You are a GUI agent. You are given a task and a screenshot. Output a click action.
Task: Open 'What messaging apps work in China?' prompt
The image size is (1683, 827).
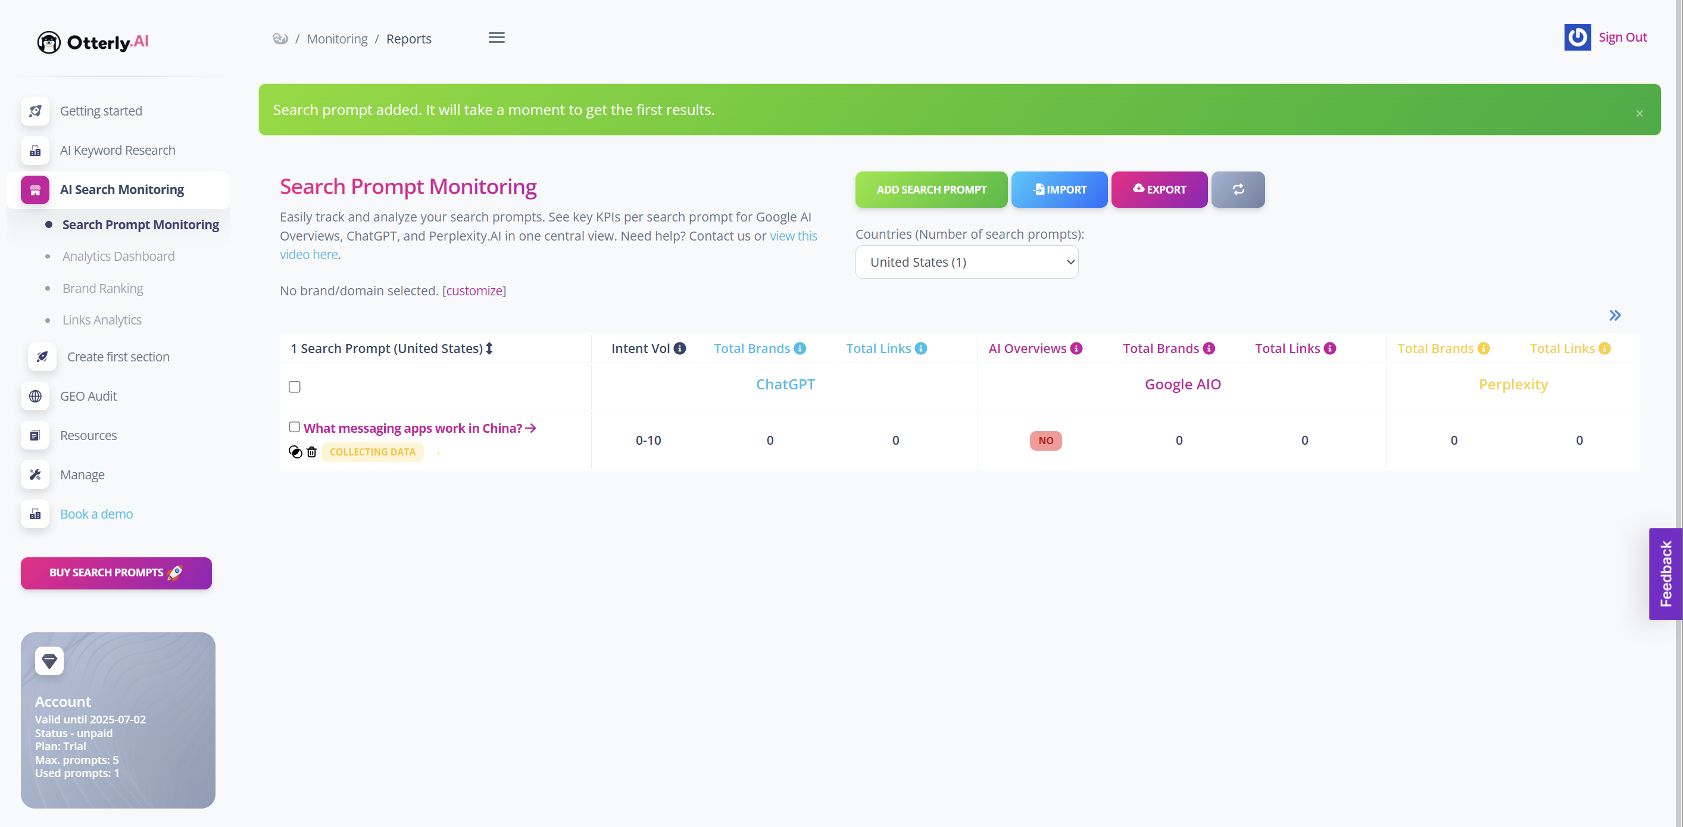coord(420,428)
